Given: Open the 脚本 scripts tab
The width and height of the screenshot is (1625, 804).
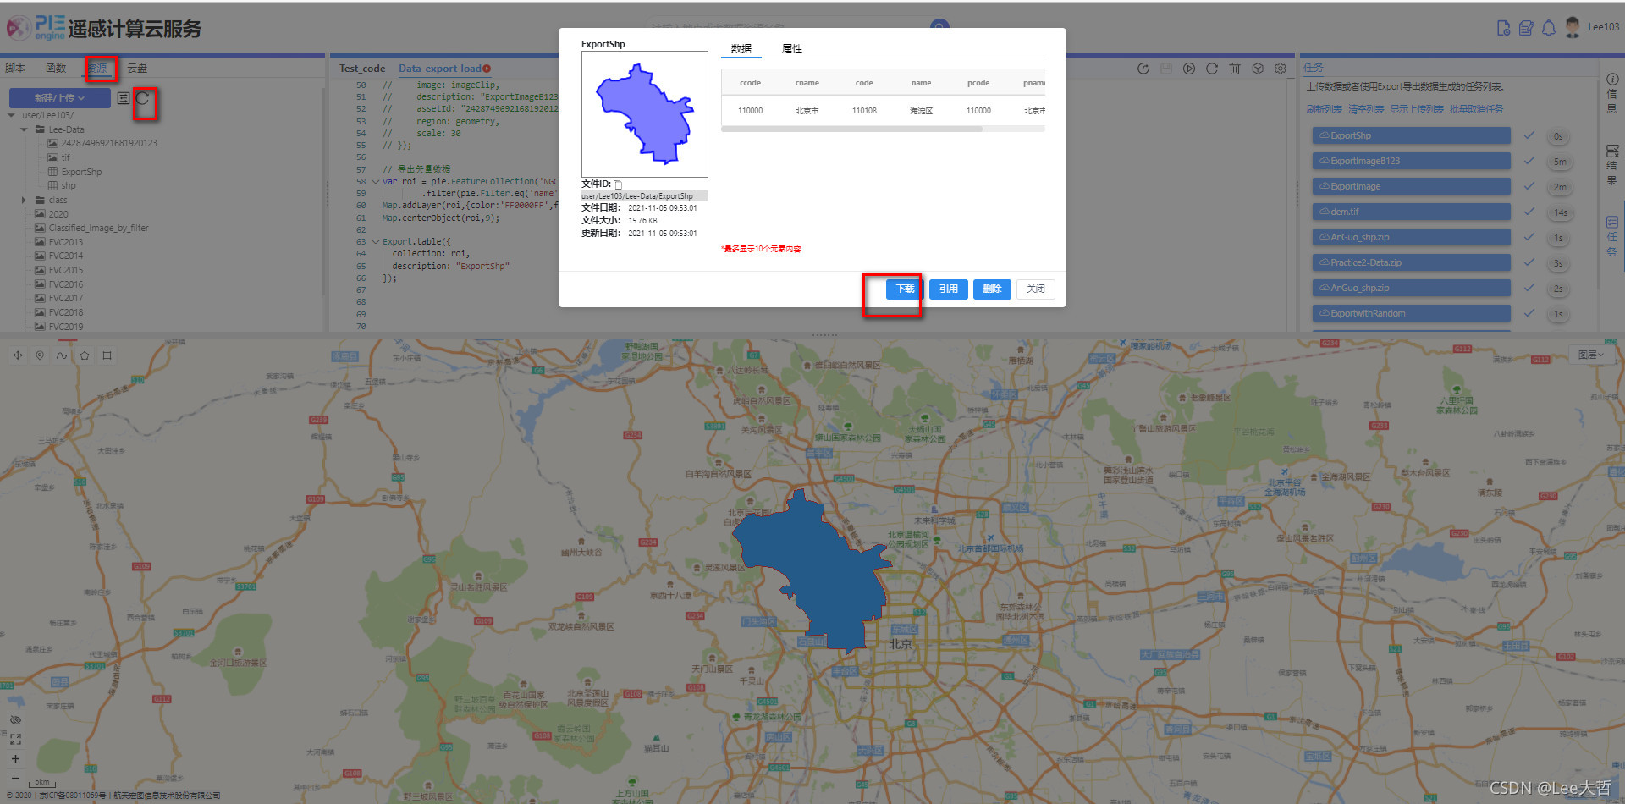Looking at the screenshot, I should click(x=15, y=68).
